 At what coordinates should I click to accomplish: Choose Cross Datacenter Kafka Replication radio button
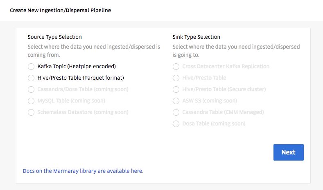click(176, 67)
